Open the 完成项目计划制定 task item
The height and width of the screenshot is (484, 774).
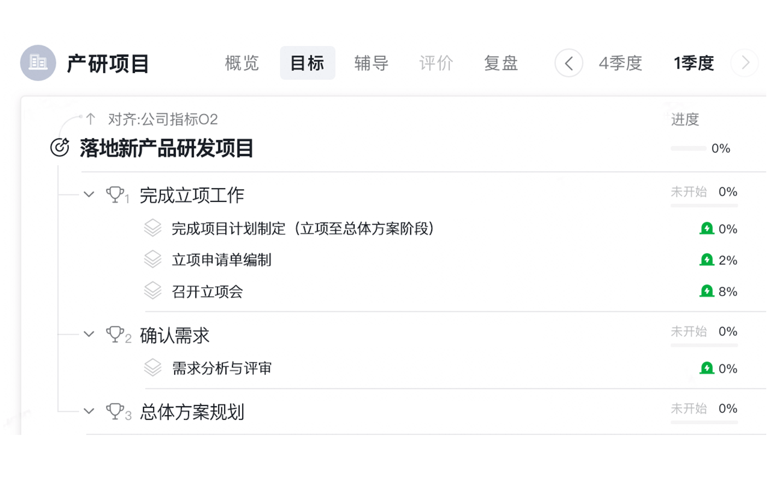303,229
